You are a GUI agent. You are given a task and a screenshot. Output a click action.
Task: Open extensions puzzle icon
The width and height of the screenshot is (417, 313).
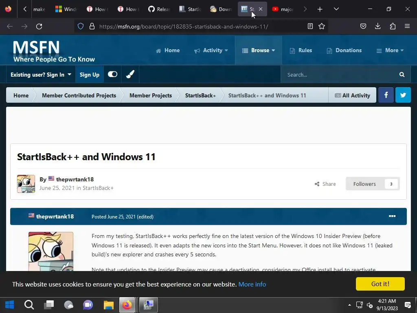[x=393, y=26]
